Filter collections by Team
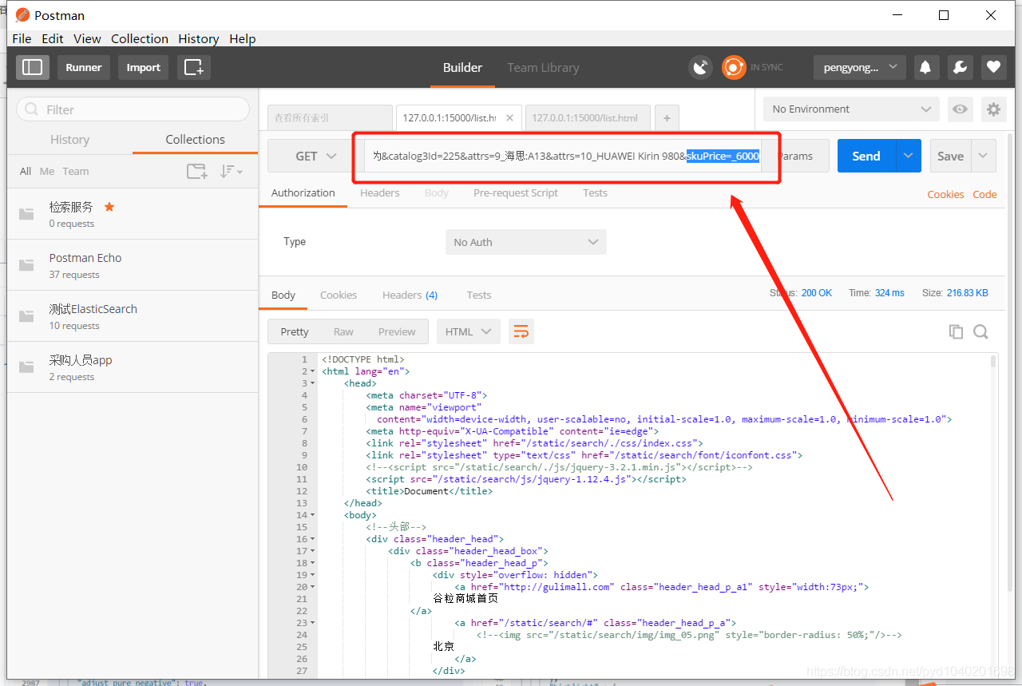 click(76, 171)
